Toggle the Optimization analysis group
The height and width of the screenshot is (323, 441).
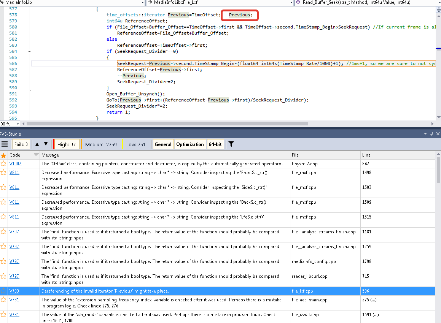(190, 144)
